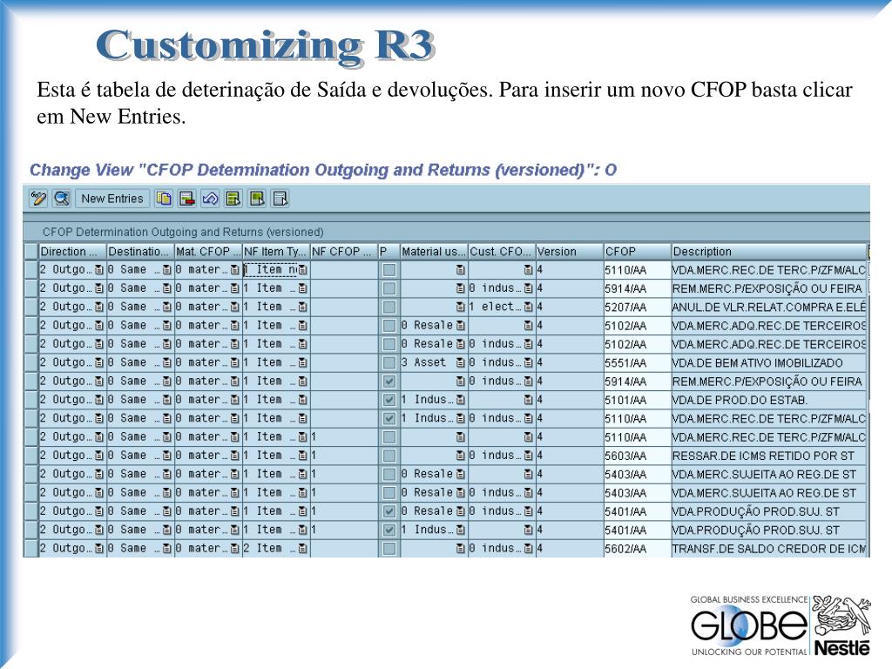Tick P checkbox in 5551/AA row
The height and width of the screenshot is (669, 892).
[389, 363]
